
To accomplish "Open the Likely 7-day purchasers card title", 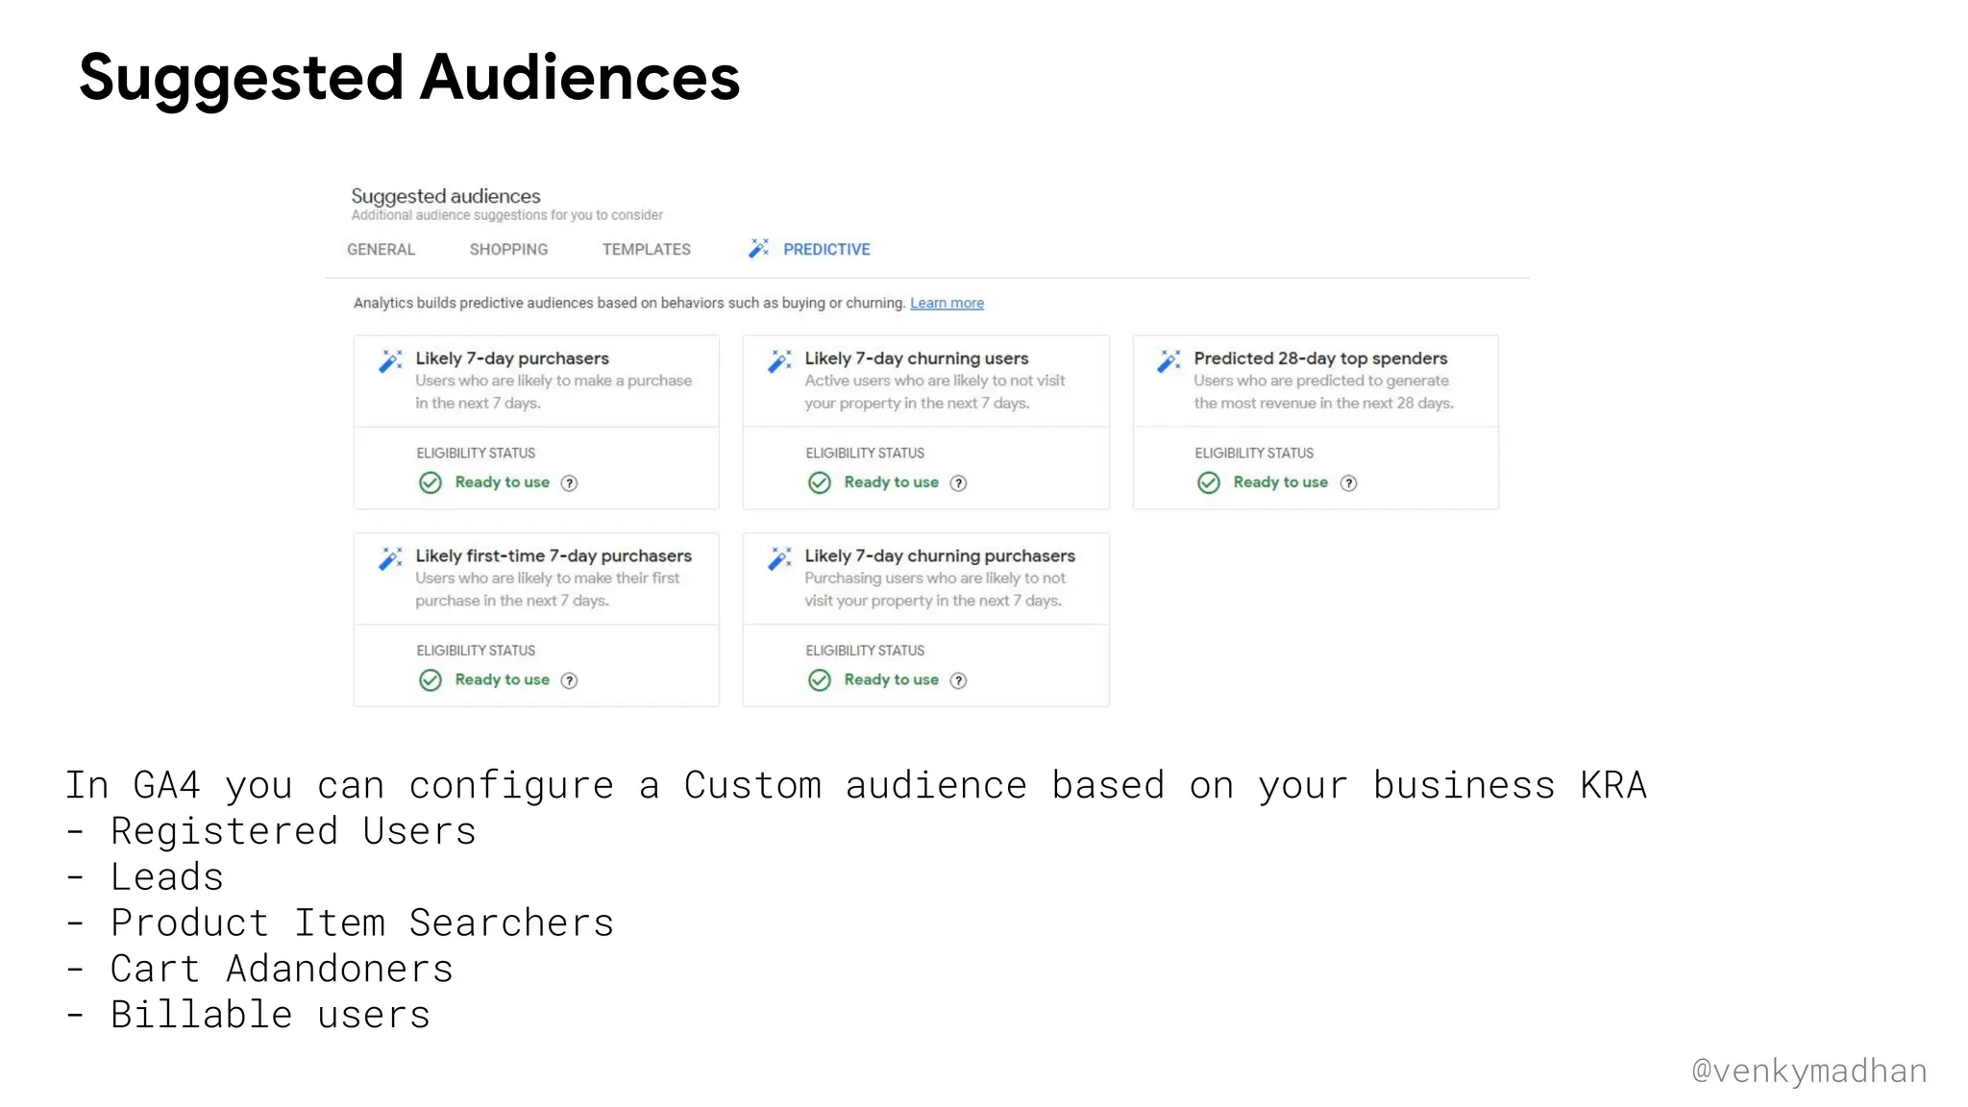I will [512, 358].
